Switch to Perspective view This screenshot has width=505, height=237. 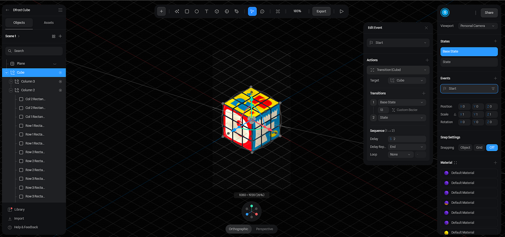pyautogui.click(x=264, y=229)
